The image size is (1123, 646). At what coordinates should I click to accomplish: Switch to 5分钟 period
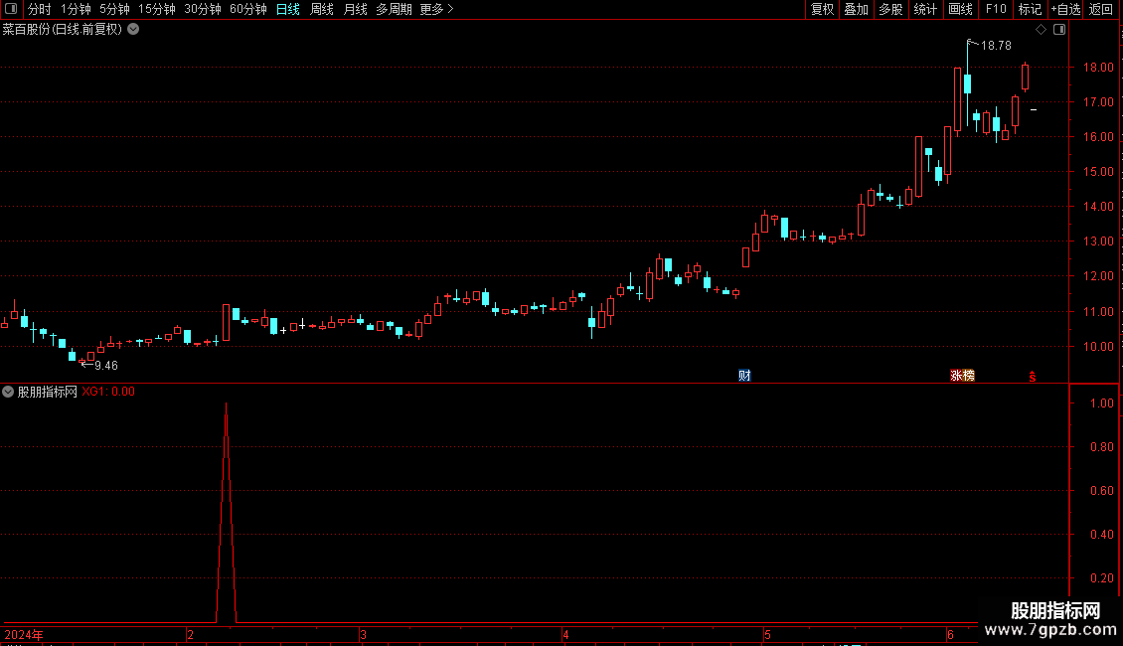pos(114,9)
